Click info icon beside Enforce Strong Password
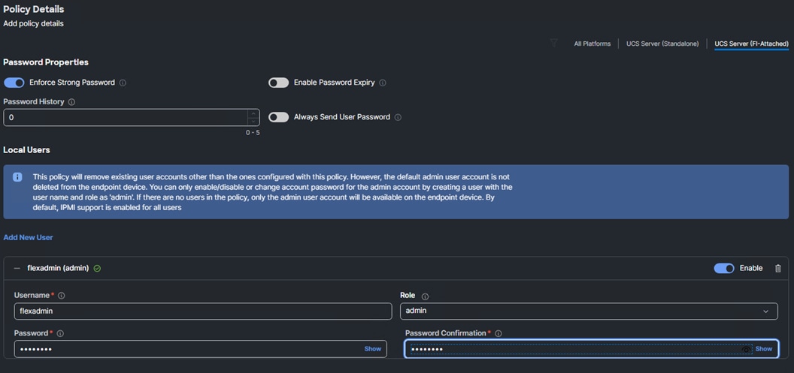This screenshot has height=373, width=794. [123, 83]
